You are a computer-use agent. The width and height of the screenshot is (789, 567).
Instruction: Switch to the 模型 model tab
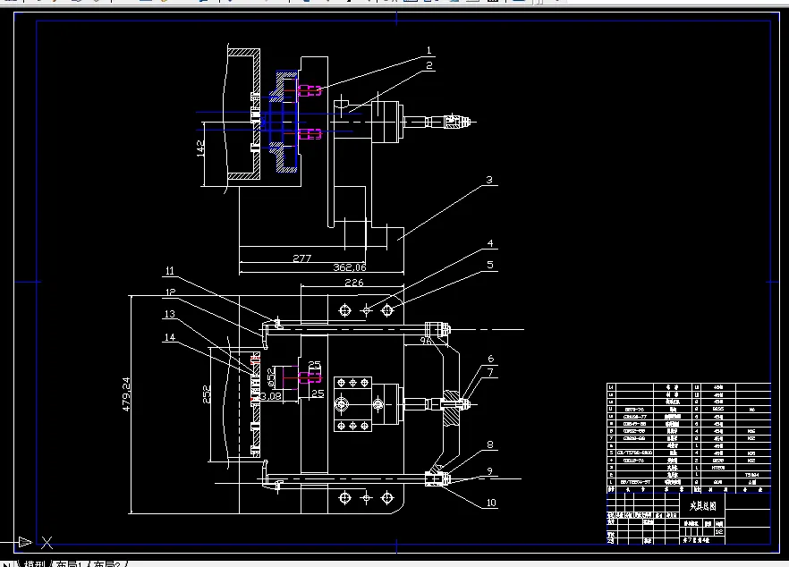coord(35,564)
